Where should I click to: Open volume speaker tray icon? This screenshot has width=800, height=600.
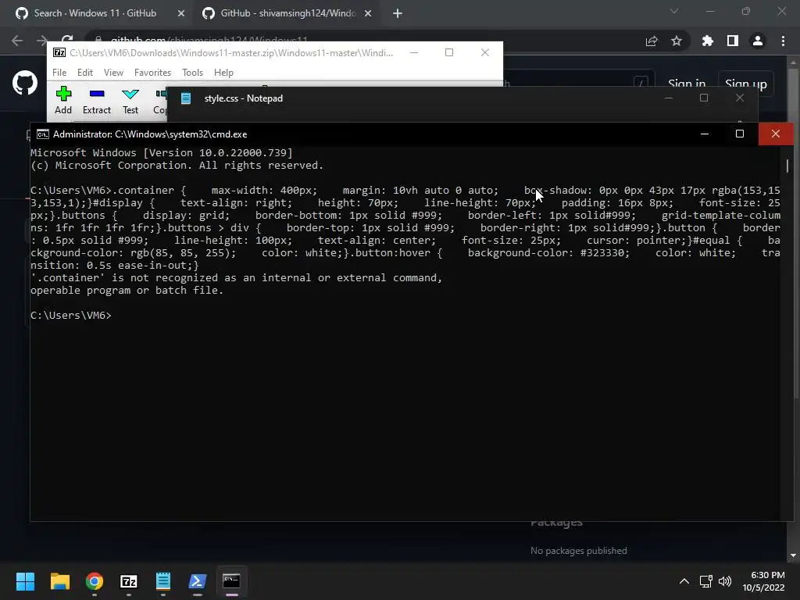pyautogui.click(x=724, y=581)
